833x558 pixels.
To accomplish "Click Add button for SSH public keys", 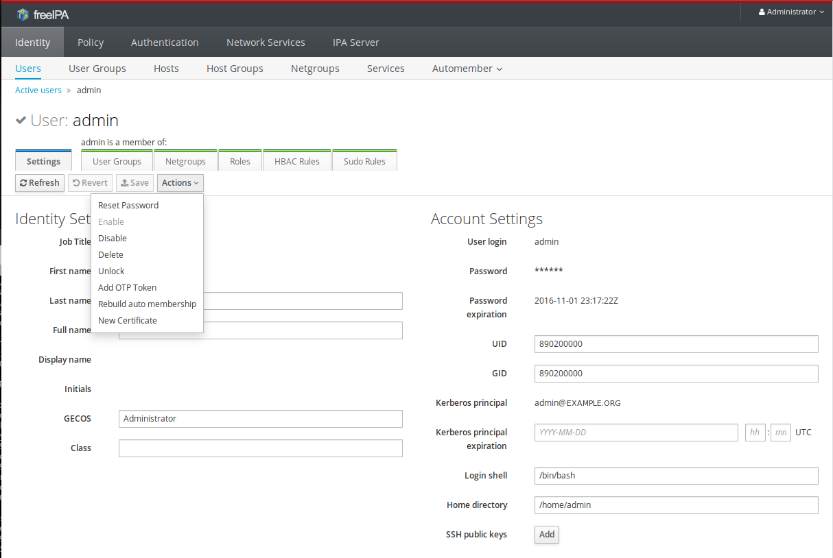I will click(x=546, y=535).
